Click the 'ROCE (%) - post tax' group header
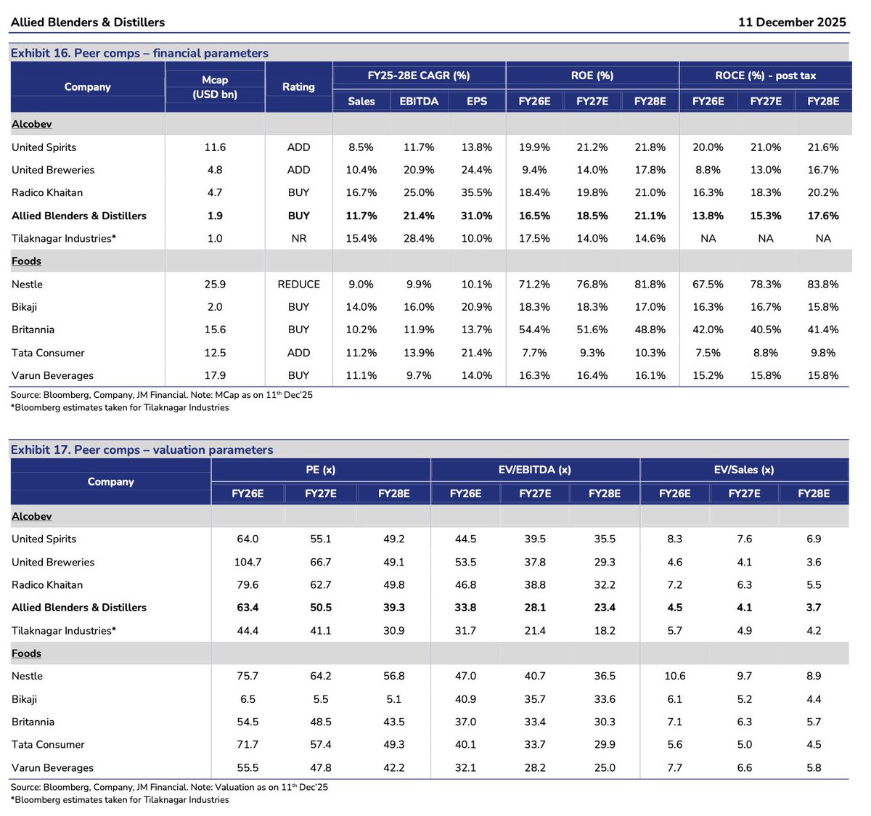This screenshot has width=871, height=816. (766, 76)
